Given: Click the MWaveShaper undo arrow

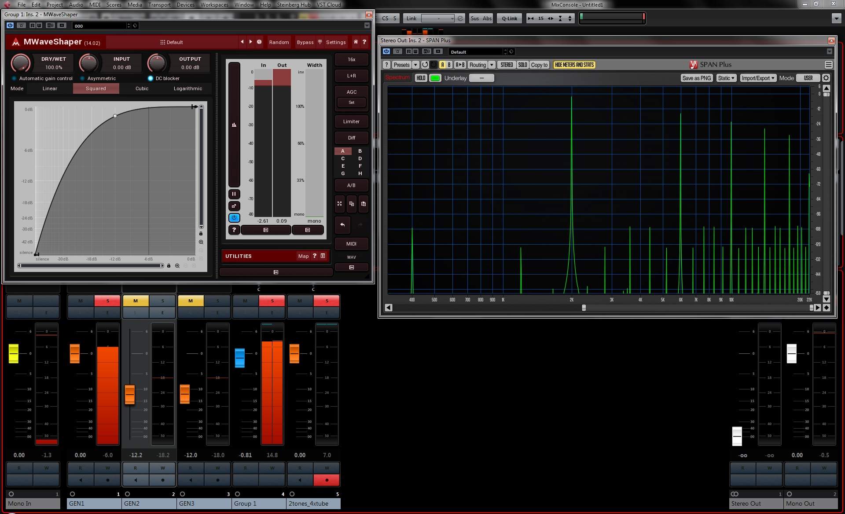Looking at the screenshot, I should click(x=342, y=225).
